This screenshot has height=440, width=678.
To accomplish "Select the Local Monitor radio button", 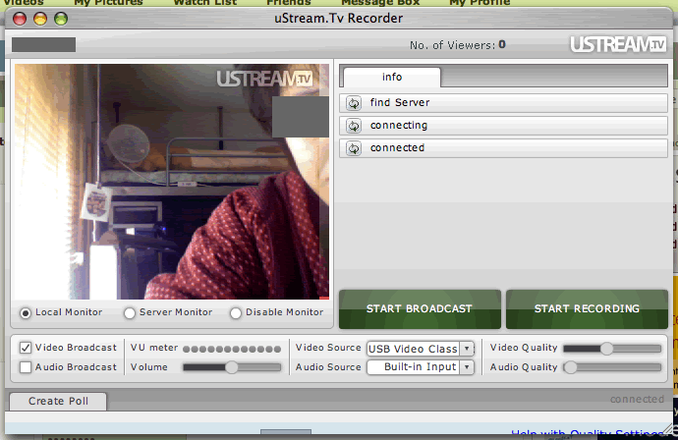I will pos(27,312).
